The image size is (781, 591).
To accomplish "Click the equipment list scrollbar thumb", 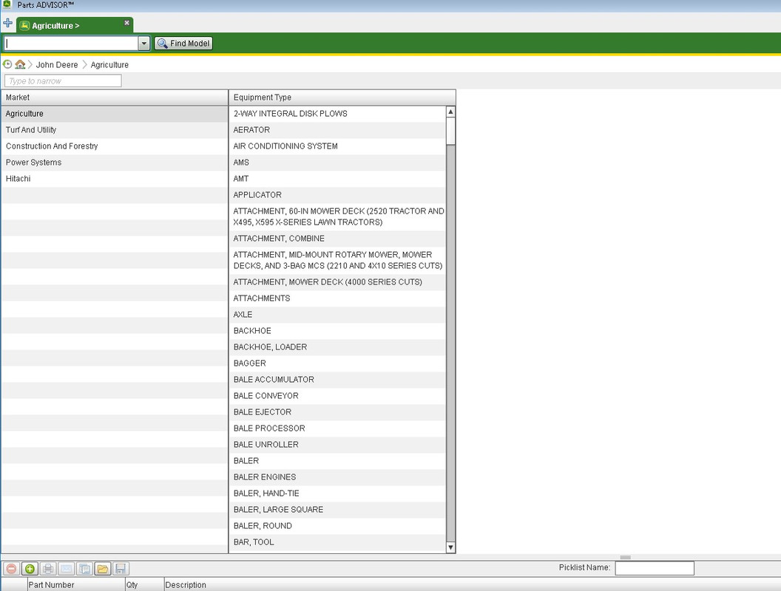I will [450, 131].
